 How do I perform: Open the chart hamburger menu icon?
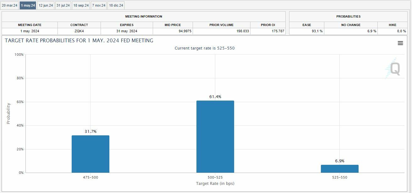400,43
